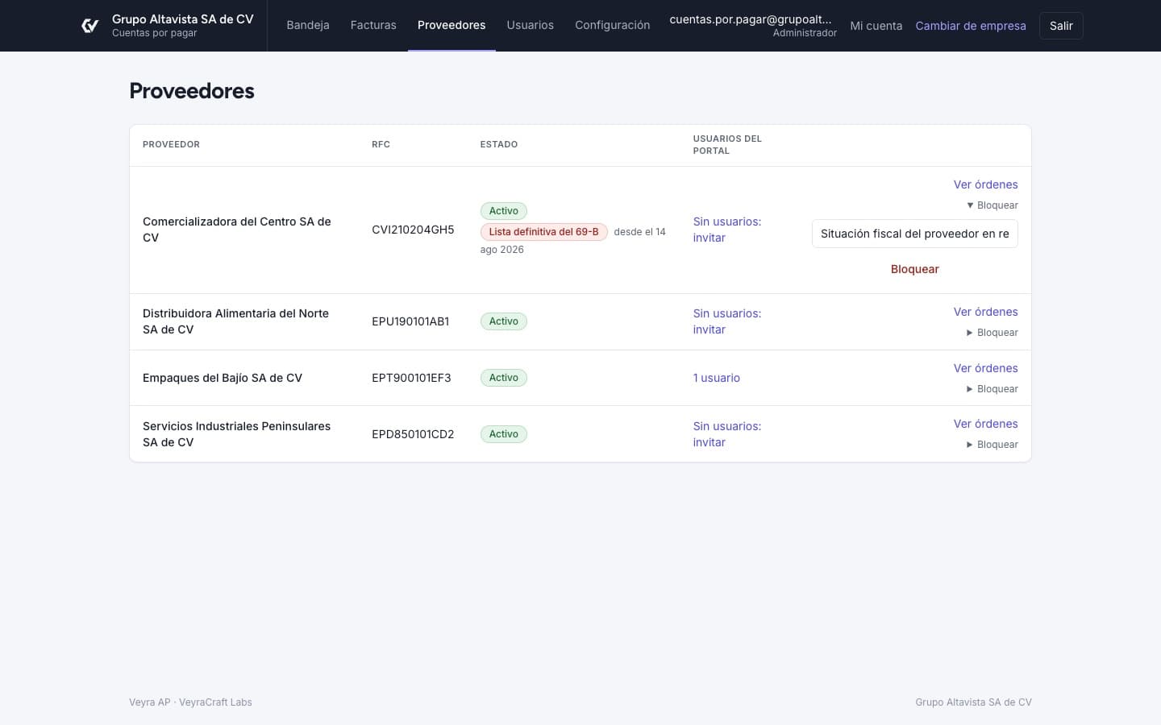Screen dimensions: 1161x725
Task: Confirm the red Bloquear button
Action: (914, 269)
